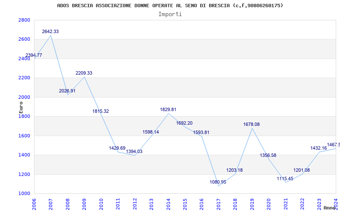Select data label 1692.20
Image resolution: width=340 pixels, height=212 pixels.
[x=184, y=123]
